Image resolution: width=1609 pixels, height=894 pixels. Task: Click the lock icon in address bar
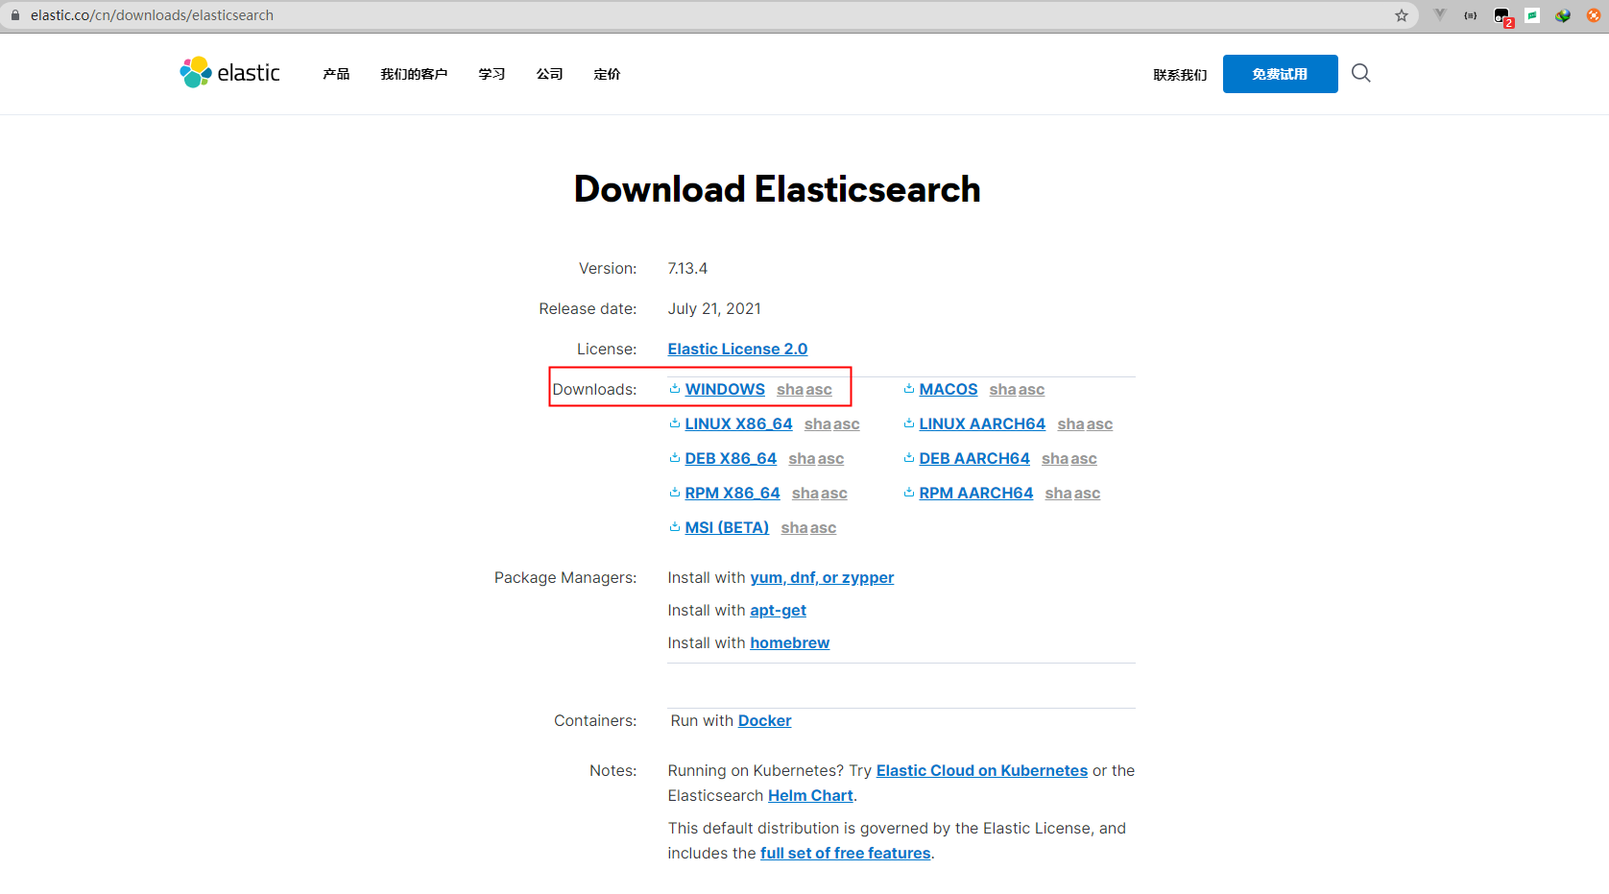(15, 15)
